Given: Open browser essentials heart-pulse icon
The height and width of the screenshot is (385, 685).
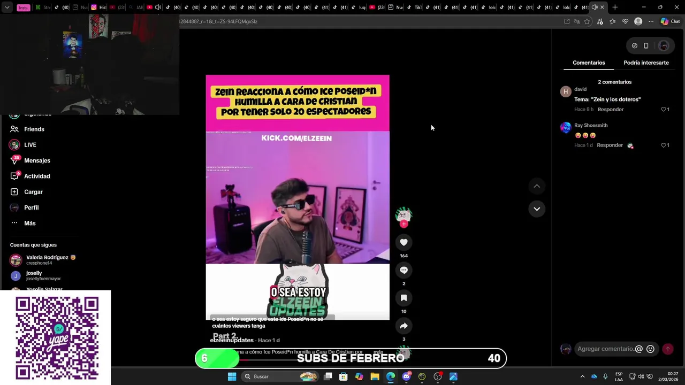Looking at the screenshot, I should pyautogui.click(x=625, y=21).
